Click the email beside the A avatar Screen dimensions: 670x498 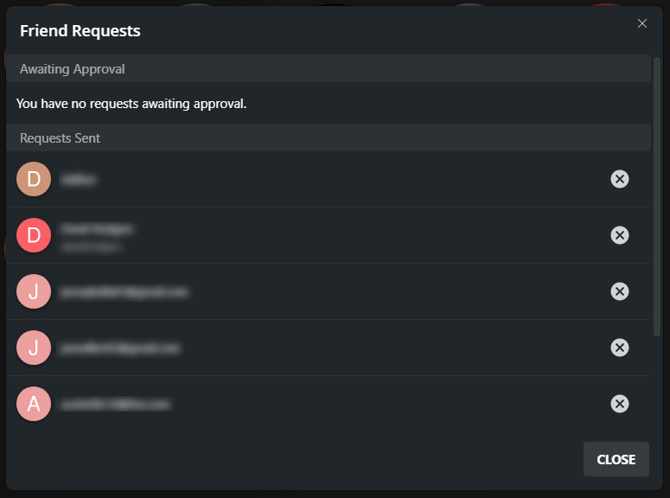tap(115, 405)
